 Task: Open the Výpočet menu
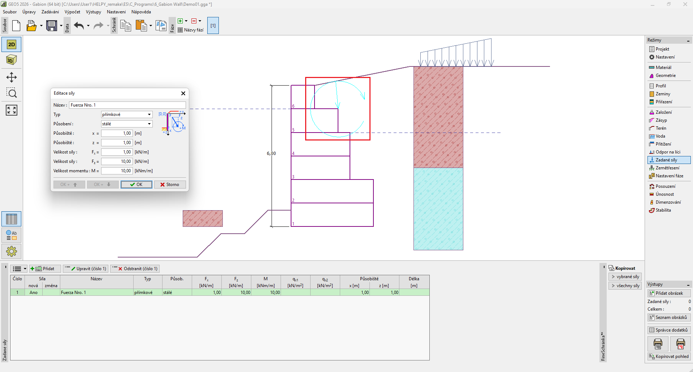72,12
